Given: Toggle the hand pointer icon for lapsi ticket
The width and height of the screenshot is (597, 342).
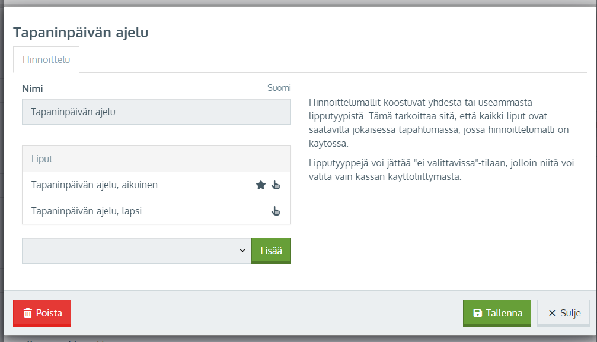Looking at the screenshot, I should (276, 211).
